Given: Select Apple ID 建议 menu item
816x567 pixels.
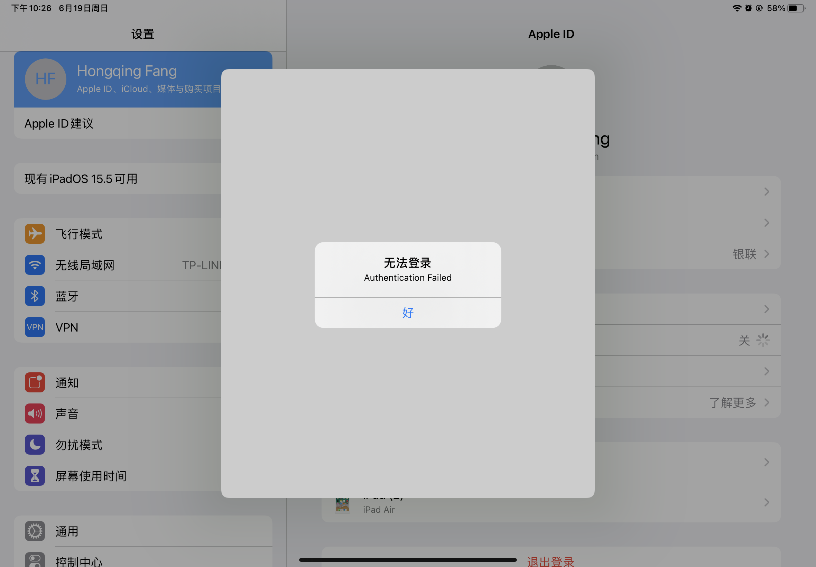Looking at the screenshot, I should click(59, 123).
